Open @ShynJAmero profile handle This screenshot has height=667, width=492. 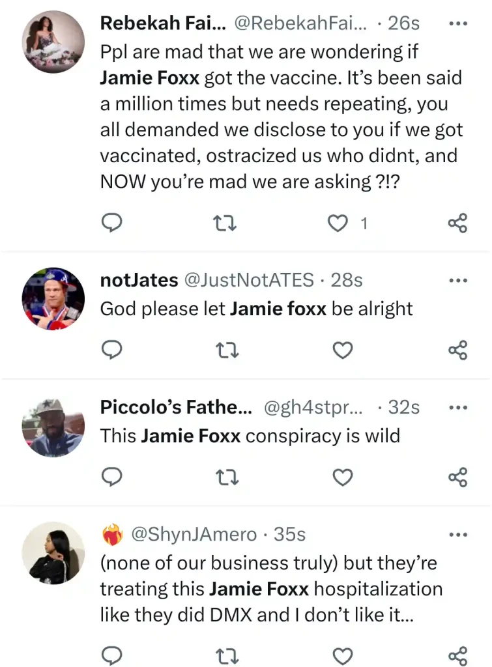coord(194,535)
